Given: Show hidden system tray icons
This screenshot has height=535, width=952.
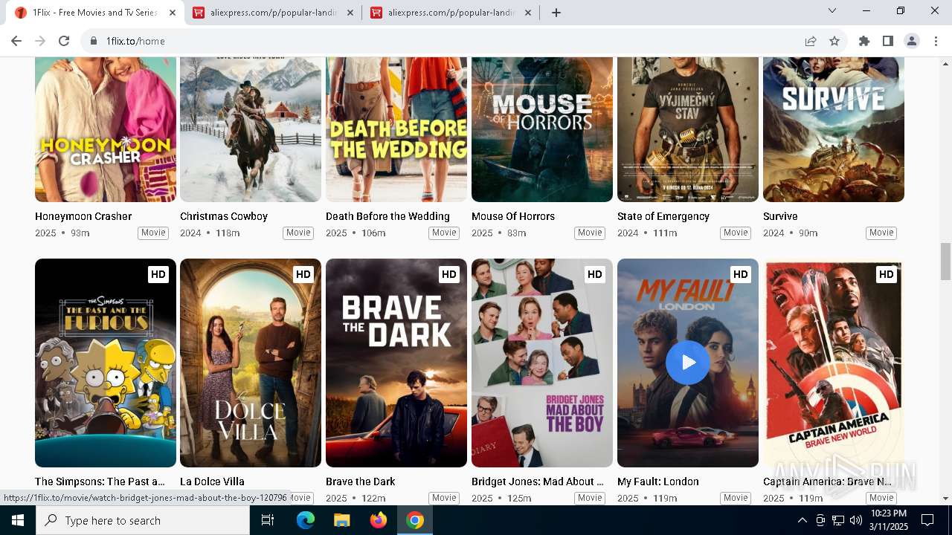Looking at the screenshot, I should click(x=802, y=520).
